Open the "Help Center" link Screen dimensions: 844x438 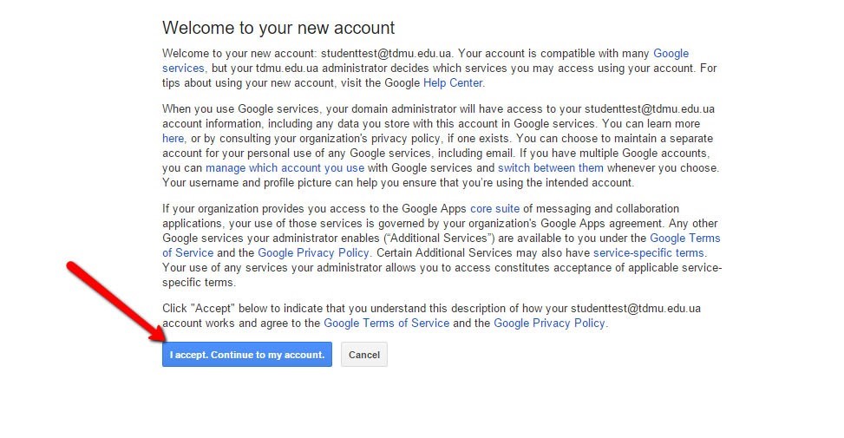coord(453,83)
